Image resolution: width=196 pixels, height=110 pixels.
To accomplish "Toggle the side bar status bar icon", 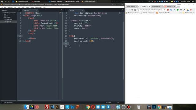I will [x=2, y=103].
